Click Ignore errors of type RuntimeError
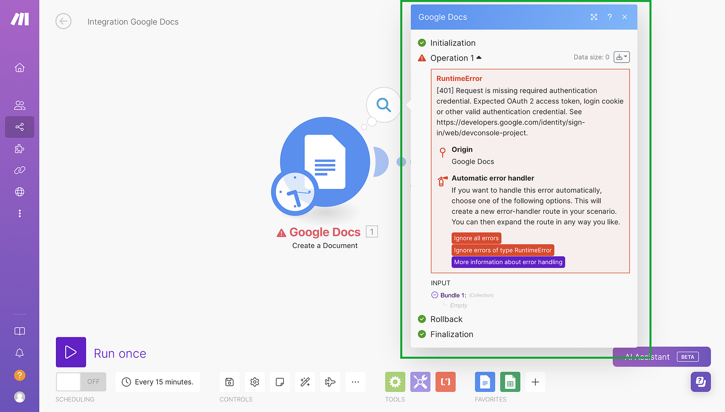725x412 pixels. coord(503,250)
